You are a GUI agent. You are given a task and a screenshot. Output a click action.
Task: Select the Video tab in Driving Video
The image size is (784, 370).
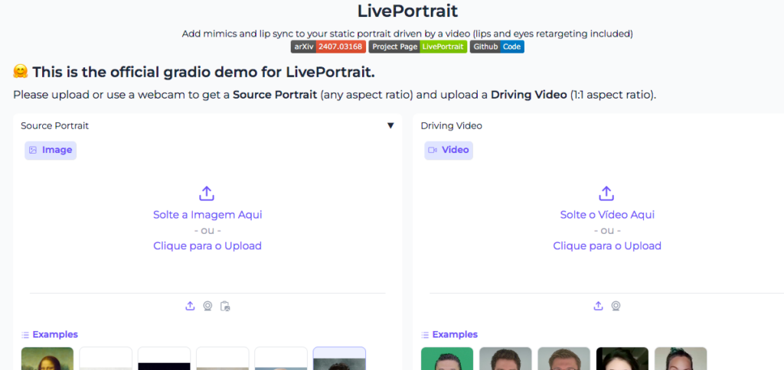pyautogui.click(x=449, y=150)
